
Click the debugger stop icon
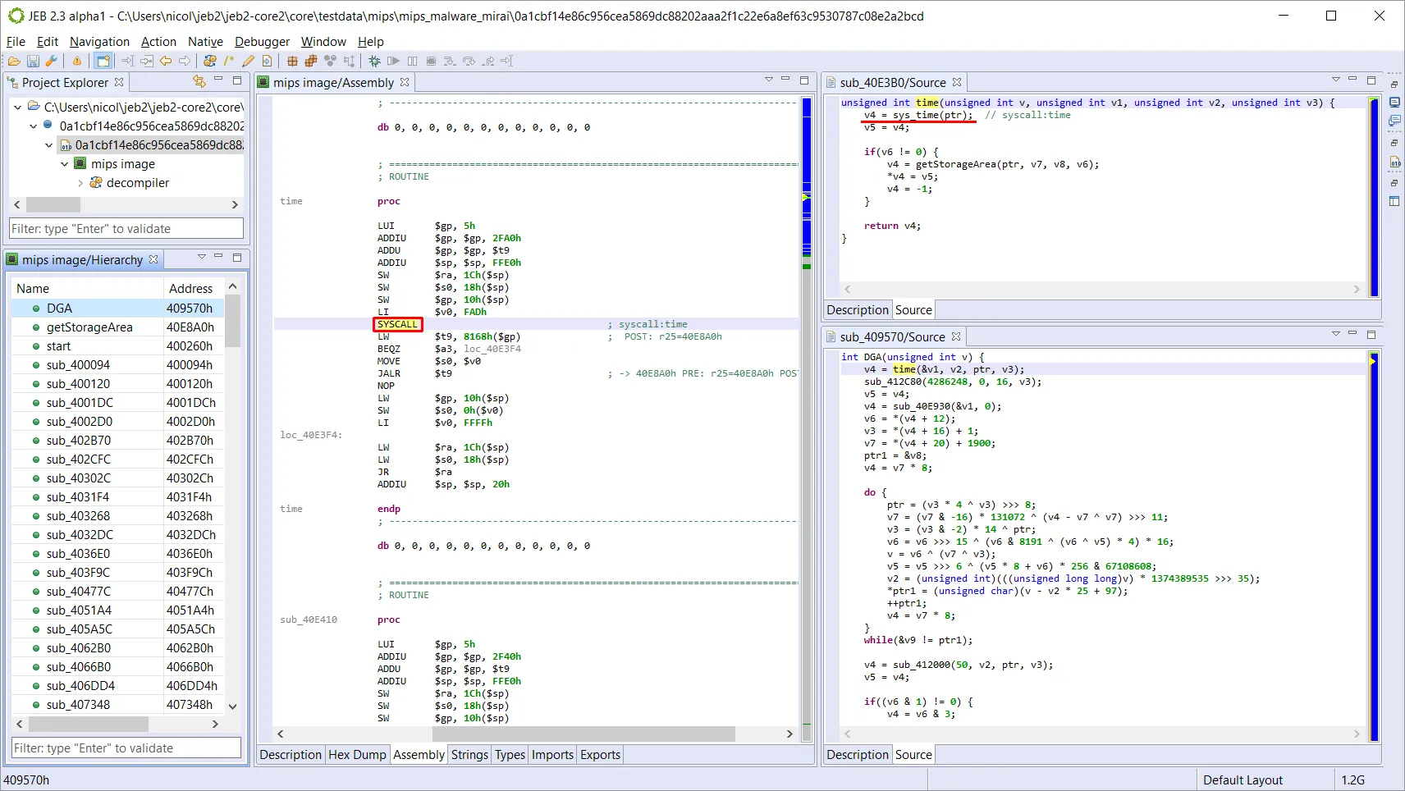[x=431, y=61]
